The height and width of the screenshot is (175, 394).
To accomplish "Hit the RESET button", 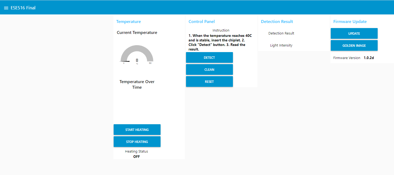I will coord(209,81).
